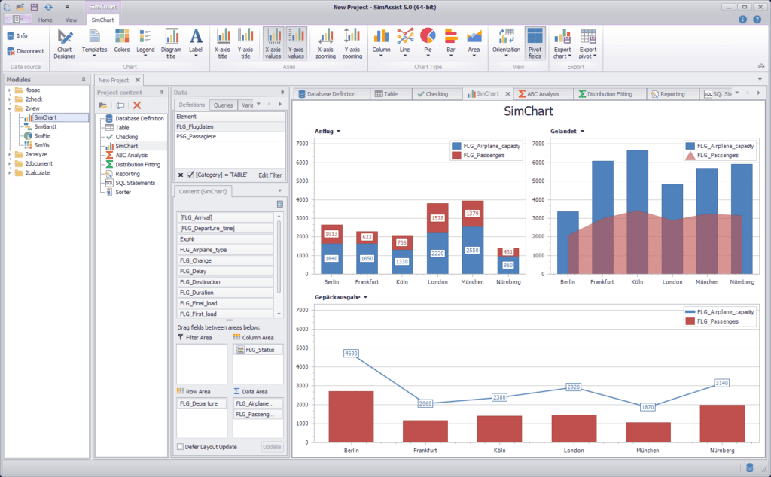Toggle X-axis values display

click(273, 44)
